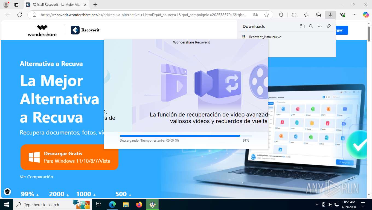Screen dimensions: 372x210
Task: Click the blue header download button
Action: [342, 30]
